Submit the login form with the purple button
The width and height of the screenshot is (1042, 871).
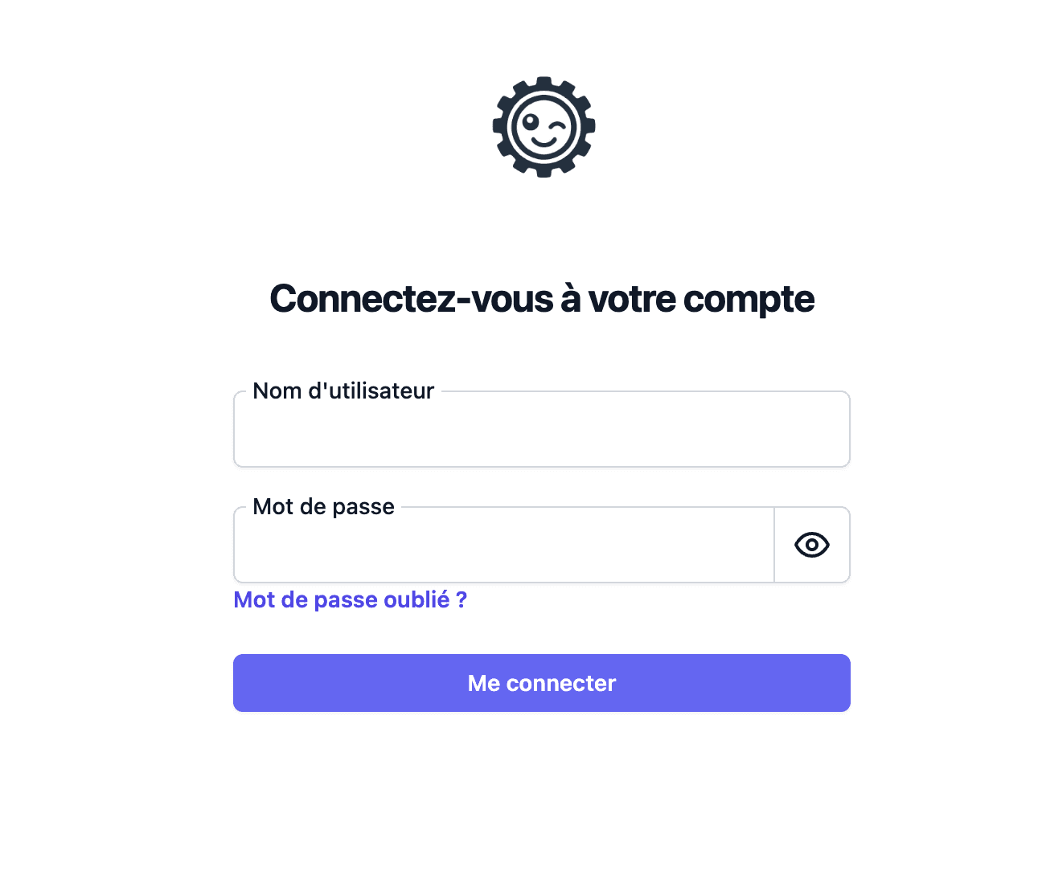(542, 683)
